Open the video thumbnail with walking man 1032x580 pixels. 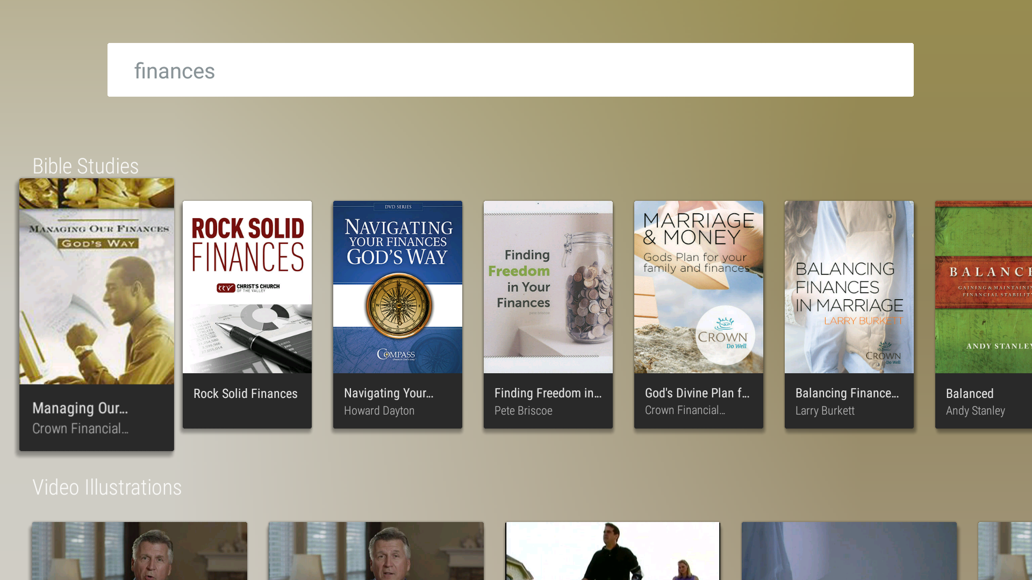[x=613, y=551]
